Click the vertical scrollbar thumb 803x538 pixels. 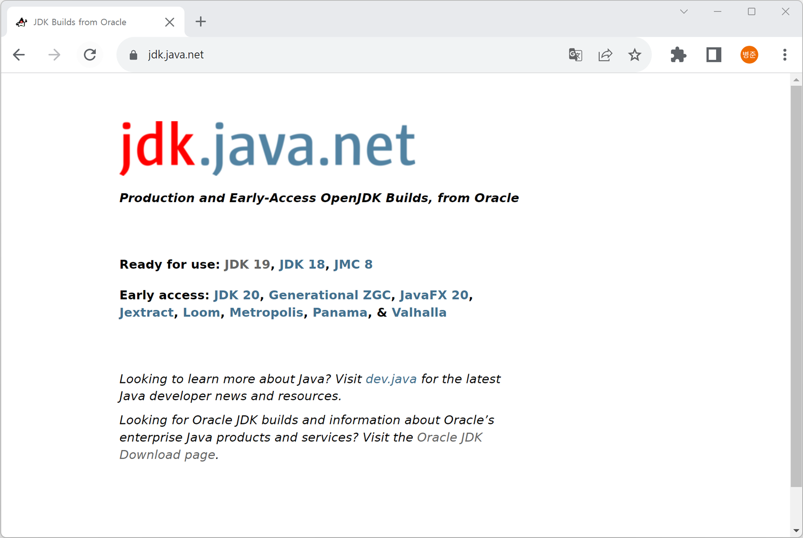click(796, 287)
